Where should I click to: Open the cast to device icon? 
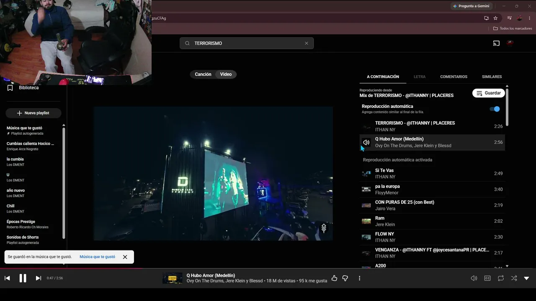point(496,43)
